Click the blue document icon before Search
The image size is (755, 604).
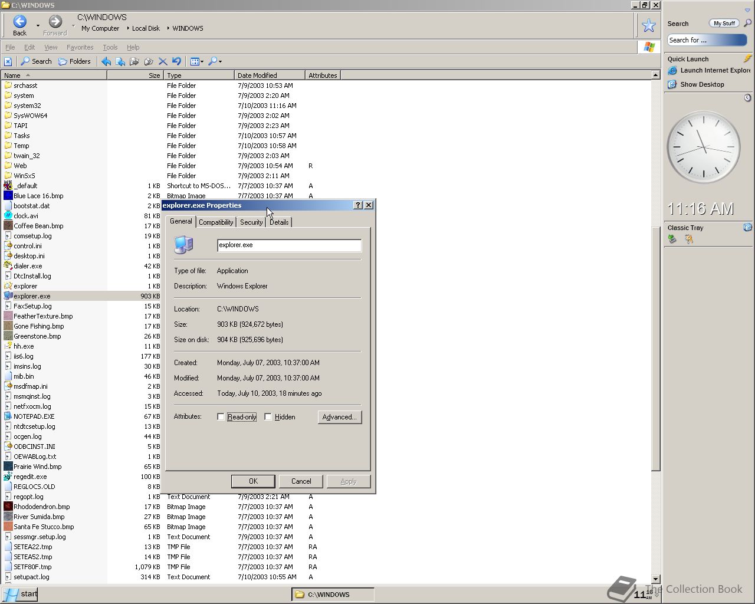click(8, 61)
